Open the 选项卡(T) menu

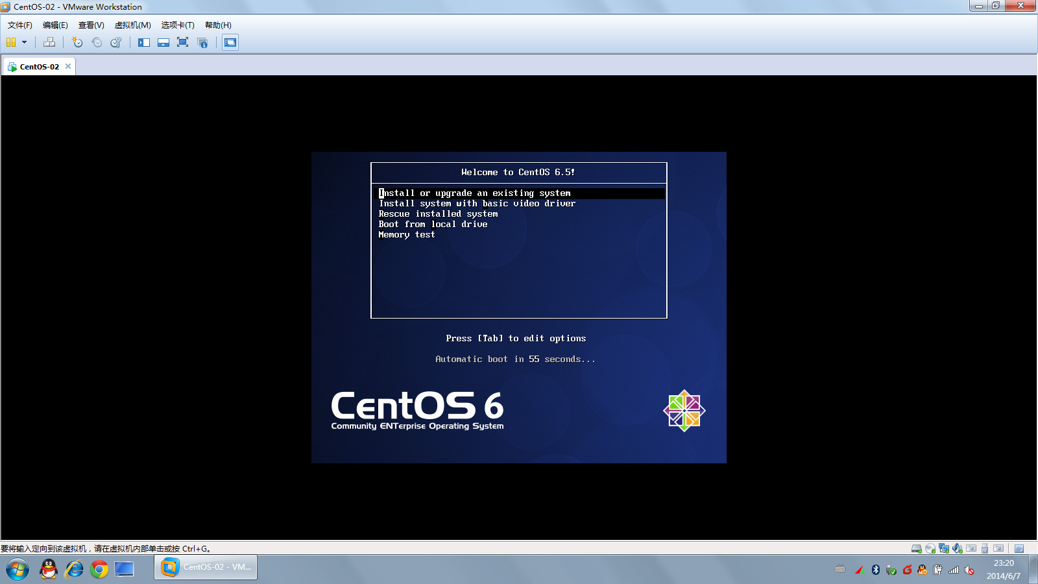(x=178, y=25)
